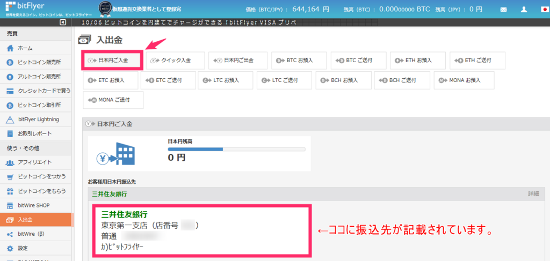This screenshot has height=261, width=550.
Task: Click the BTC balance 0.00000000 BTC
Action: click(404, 9)
